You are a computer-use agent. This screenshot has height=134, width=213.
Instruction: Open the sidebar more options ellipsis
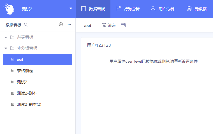point(69,25)
